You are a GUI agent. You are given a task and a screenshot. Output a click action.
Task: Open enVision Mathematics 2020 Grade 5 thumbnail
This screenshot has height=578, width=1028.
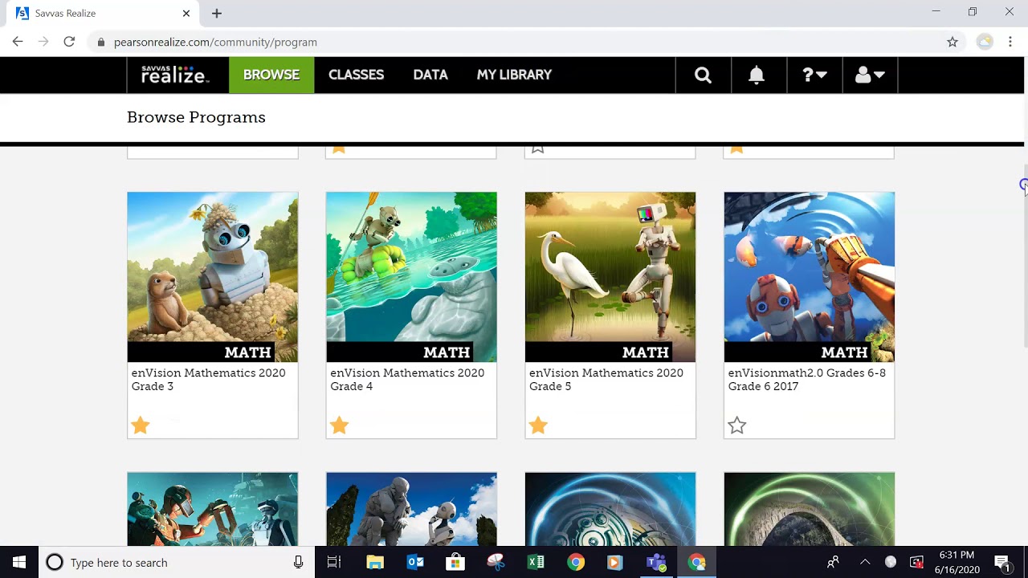[610, 277]
